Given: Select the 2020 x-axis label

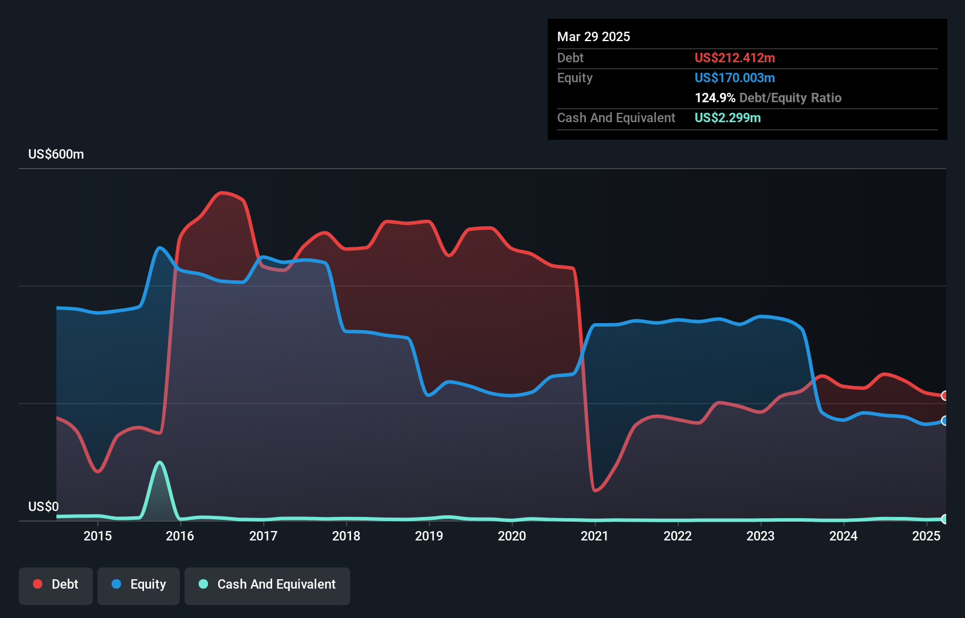Looking at the screenshot, I should (x=512, y=536).
